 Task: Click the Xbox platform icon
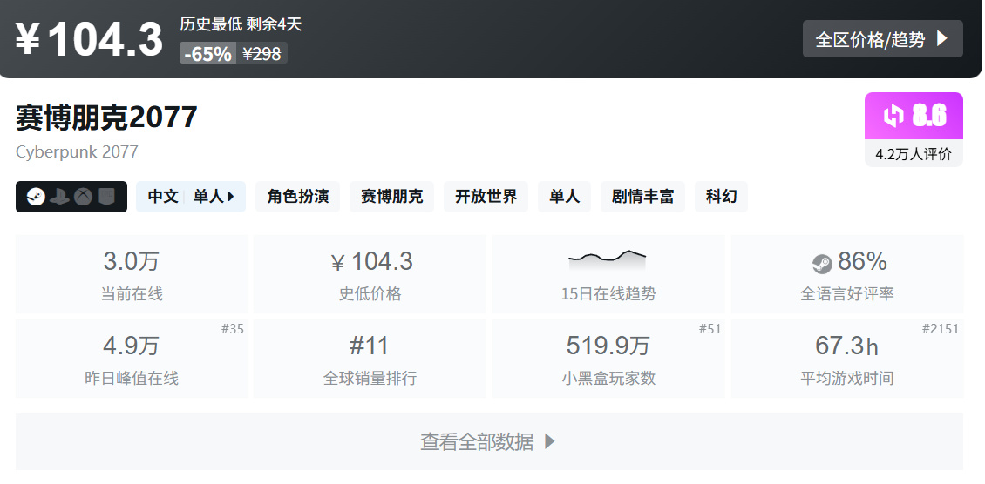coord(83,197)
